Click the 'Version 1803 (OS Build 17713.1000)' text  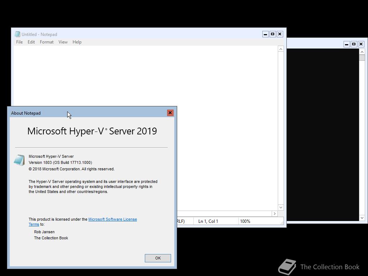60,162
